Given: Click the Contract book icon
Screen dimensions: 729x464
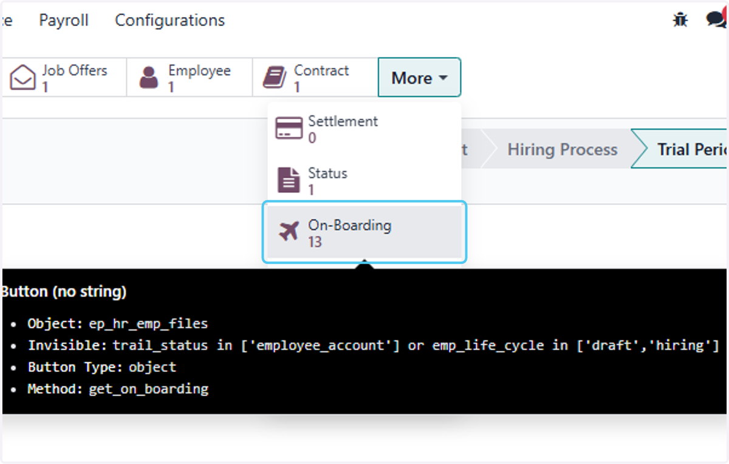Looking at the screenshot, I should pyautogui.click(x=275, y=78).
